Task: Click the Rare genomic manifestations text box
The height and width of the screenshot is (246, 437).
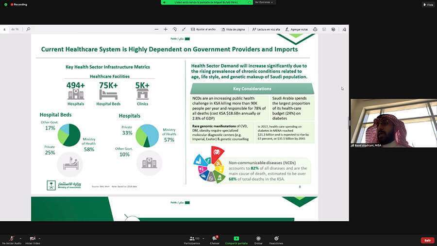Action: (x=222, y=133)
